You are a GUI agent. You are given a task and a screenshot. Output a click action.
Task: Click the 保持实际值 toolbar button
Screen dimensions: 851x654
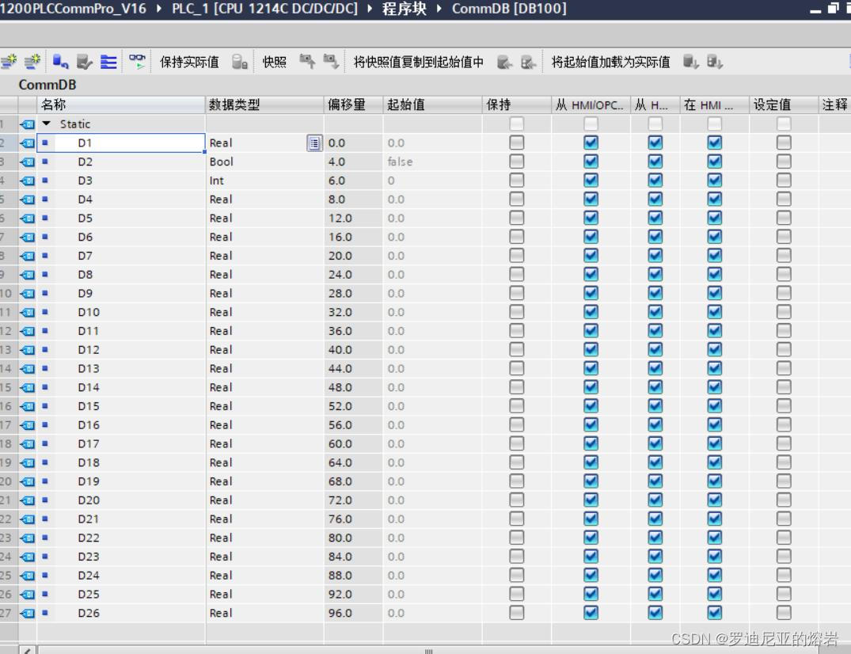tap(189, 62)
